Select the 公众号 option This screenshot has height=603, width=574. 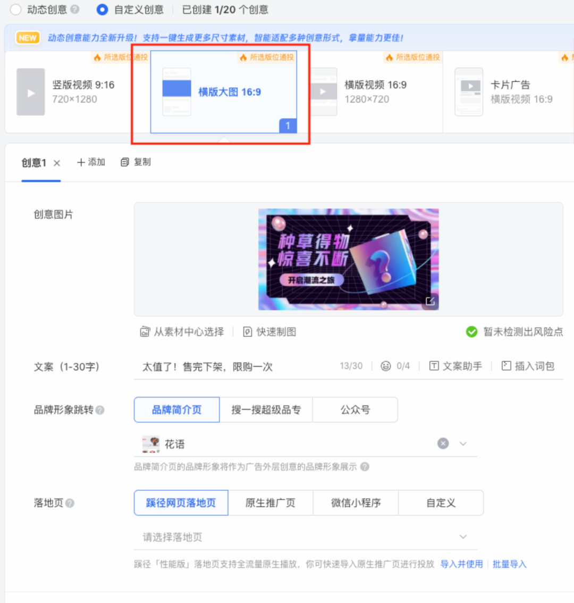[355, 410]
